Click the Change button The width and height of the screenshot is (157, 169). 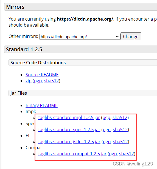(x=131, y=36)
